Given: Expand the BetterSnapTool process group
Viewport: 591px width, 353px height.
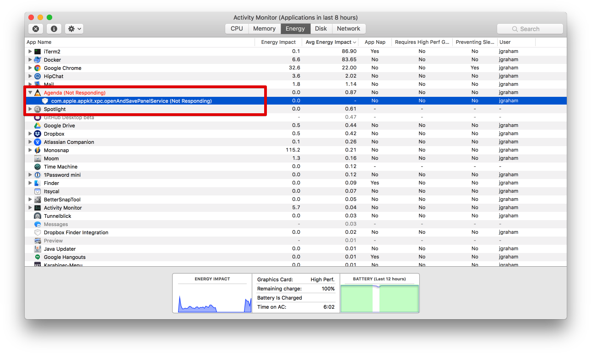Looking at the screenshot, I should pyautogui.click(x=30, y=200).
